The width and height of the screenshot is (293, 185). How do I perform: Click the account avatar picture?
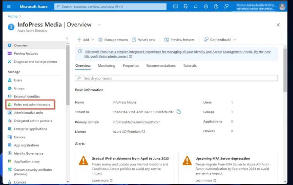tap(282, 7)
